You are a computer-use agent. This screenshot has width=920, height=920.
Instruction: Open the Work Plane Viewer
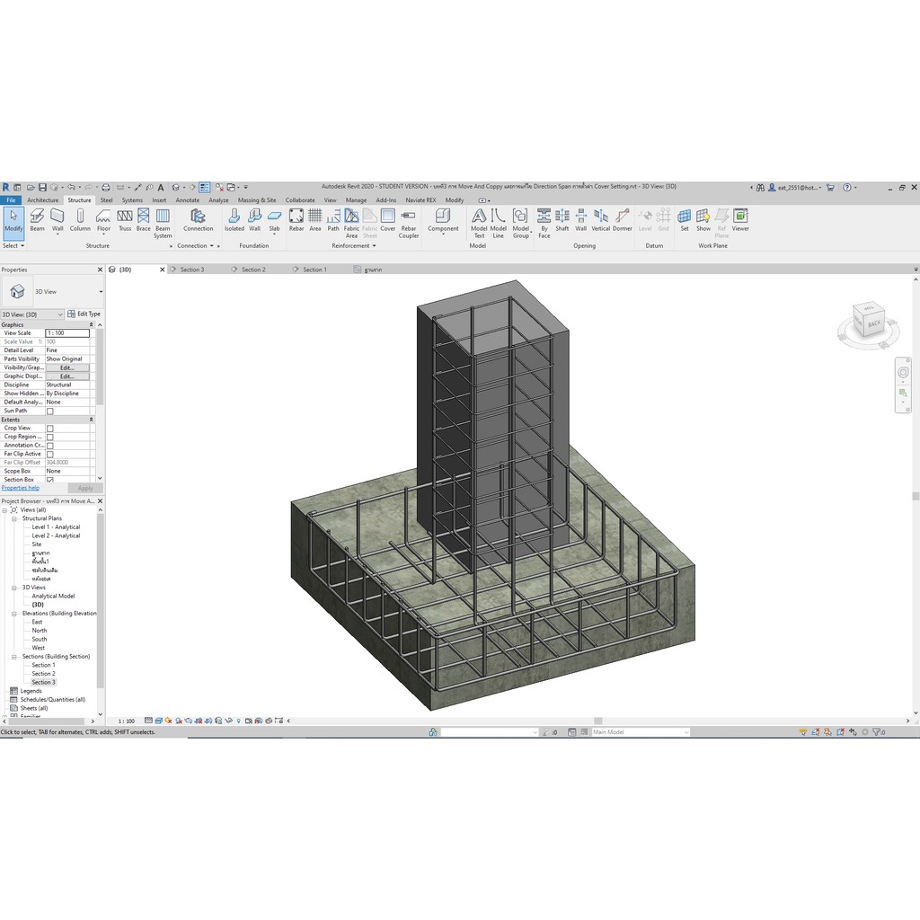click(740, 220)
